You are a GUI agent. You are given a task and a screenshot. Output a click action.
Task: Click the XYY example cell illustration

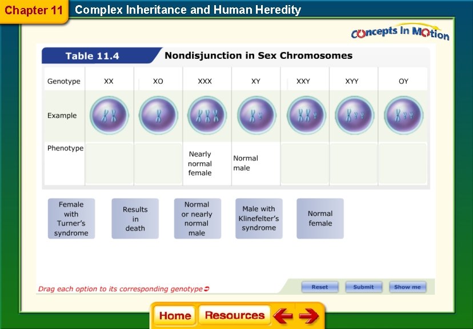pos(354,115)
